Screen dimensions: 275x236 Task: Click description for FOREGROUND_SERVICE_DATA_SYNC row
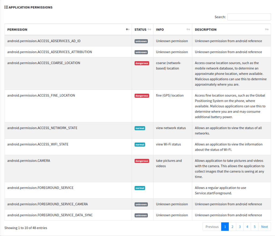point(228,215)
